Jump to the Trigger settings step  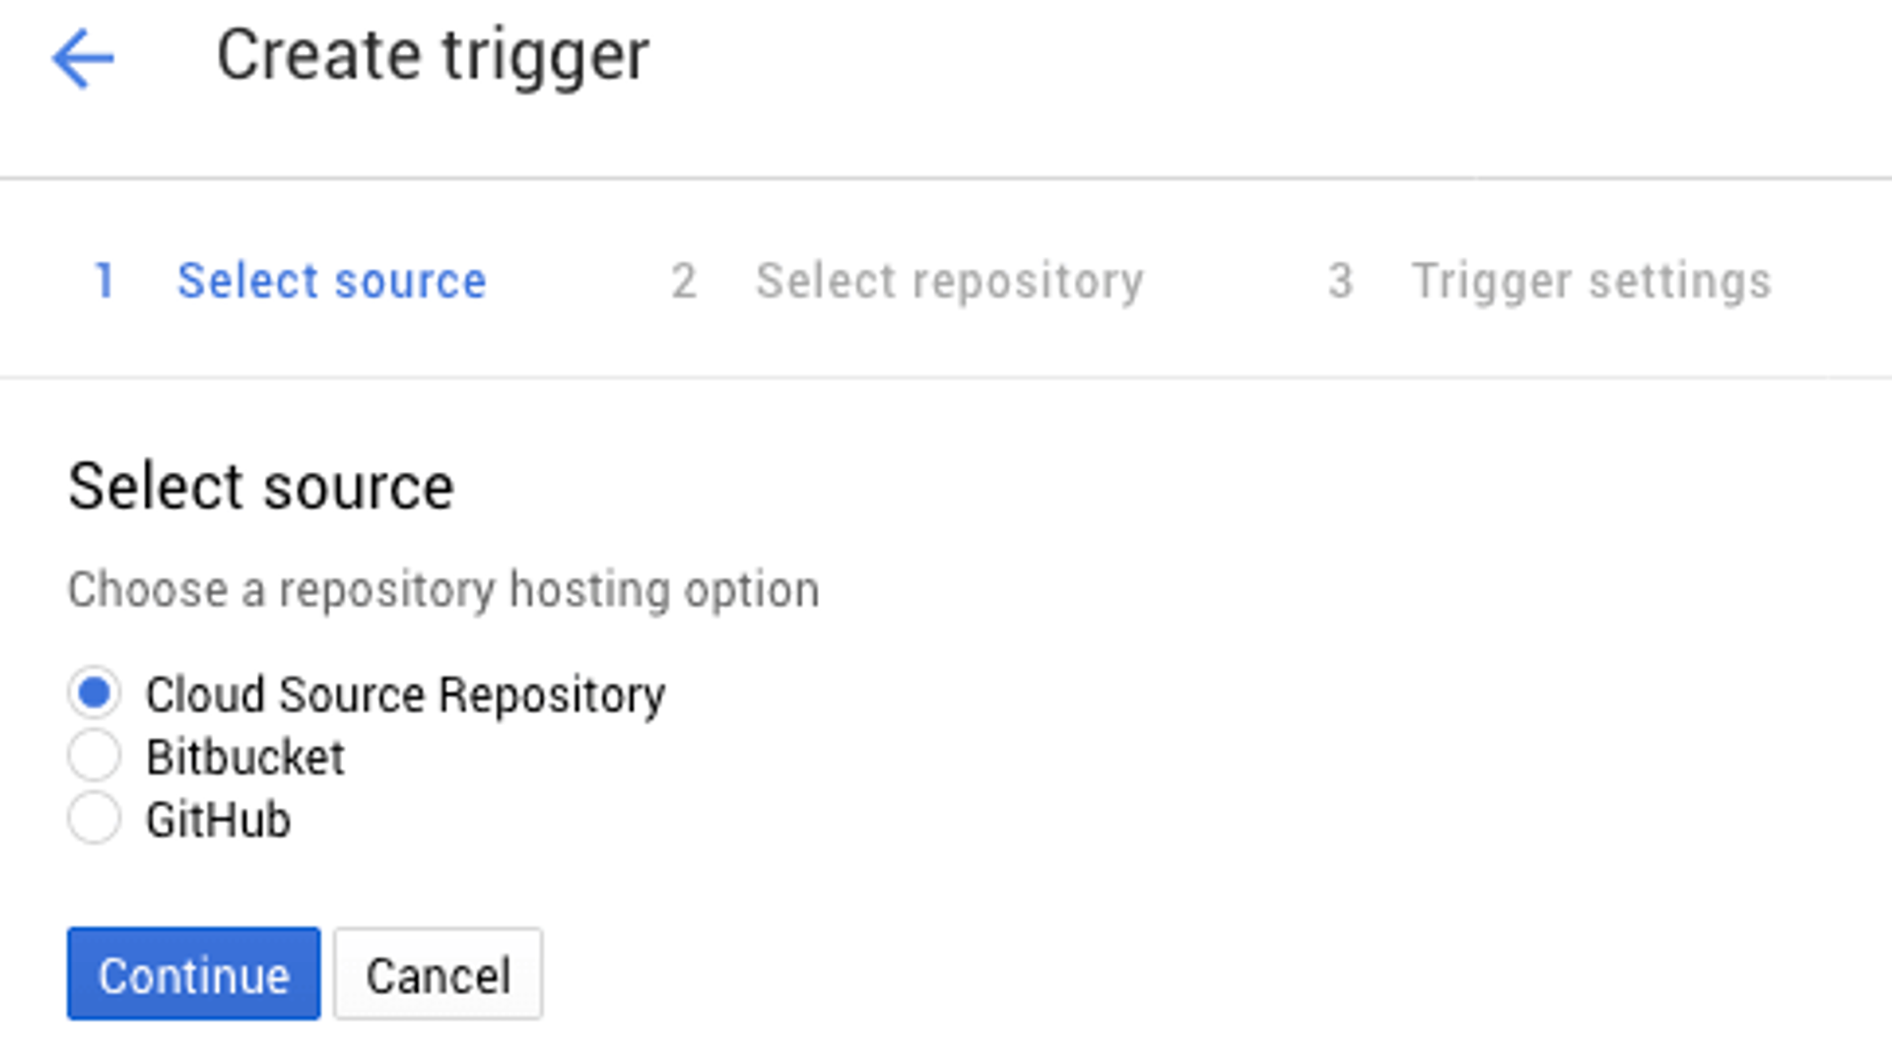[1590, 282]
